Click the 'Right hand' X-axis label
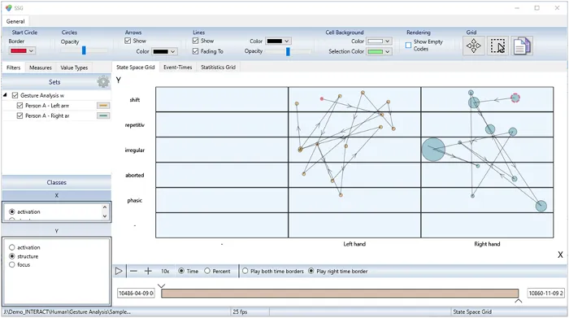569x318 pixels. point(487,244)
